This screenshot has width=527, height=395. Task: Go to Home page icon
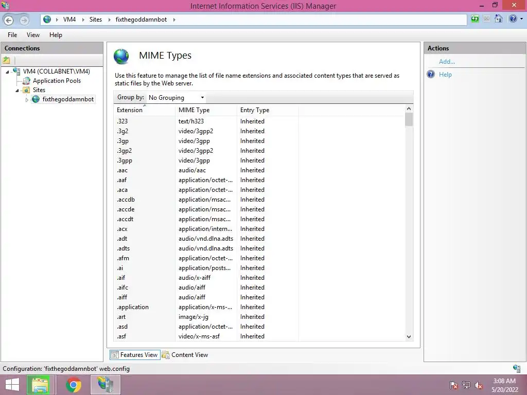[498, 19]
